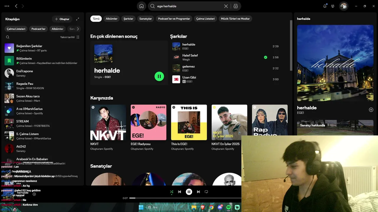Image resolution: width=378 pixels, height=212 pixels.
Task: Toggle shuffle playback
Action: tap(172, 192)
